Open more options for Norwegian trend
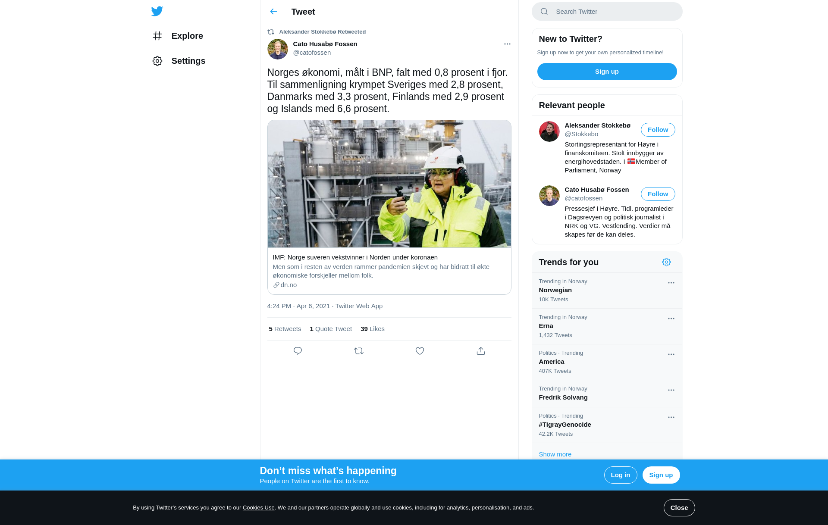This screenshot has width=828, height=525. coord(671,283)
